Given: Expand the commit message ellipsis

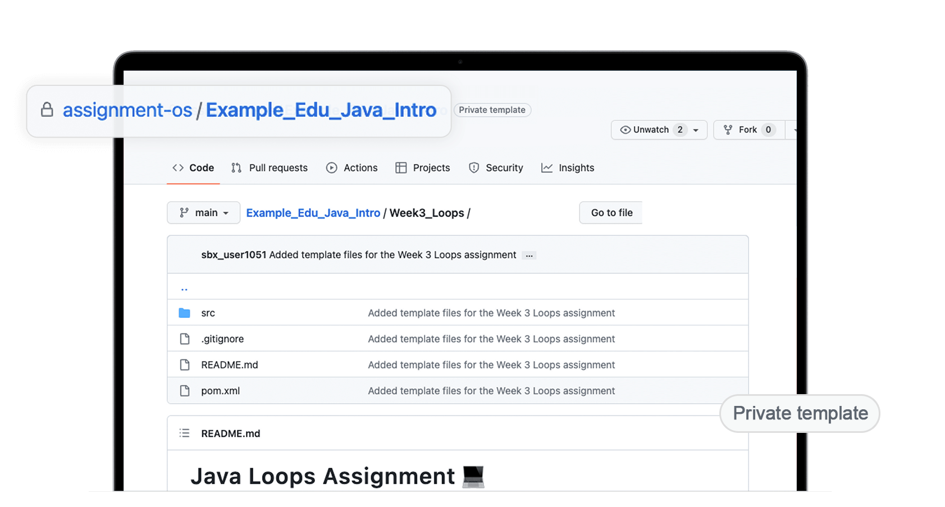Looking at the screenshot, I should [528, 255].
